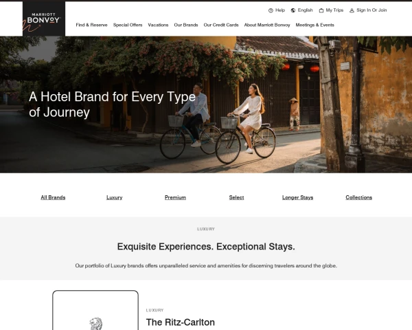Click The Ritz-Carlton heading link
Screen dimensions: 412x330
point(180,322)
